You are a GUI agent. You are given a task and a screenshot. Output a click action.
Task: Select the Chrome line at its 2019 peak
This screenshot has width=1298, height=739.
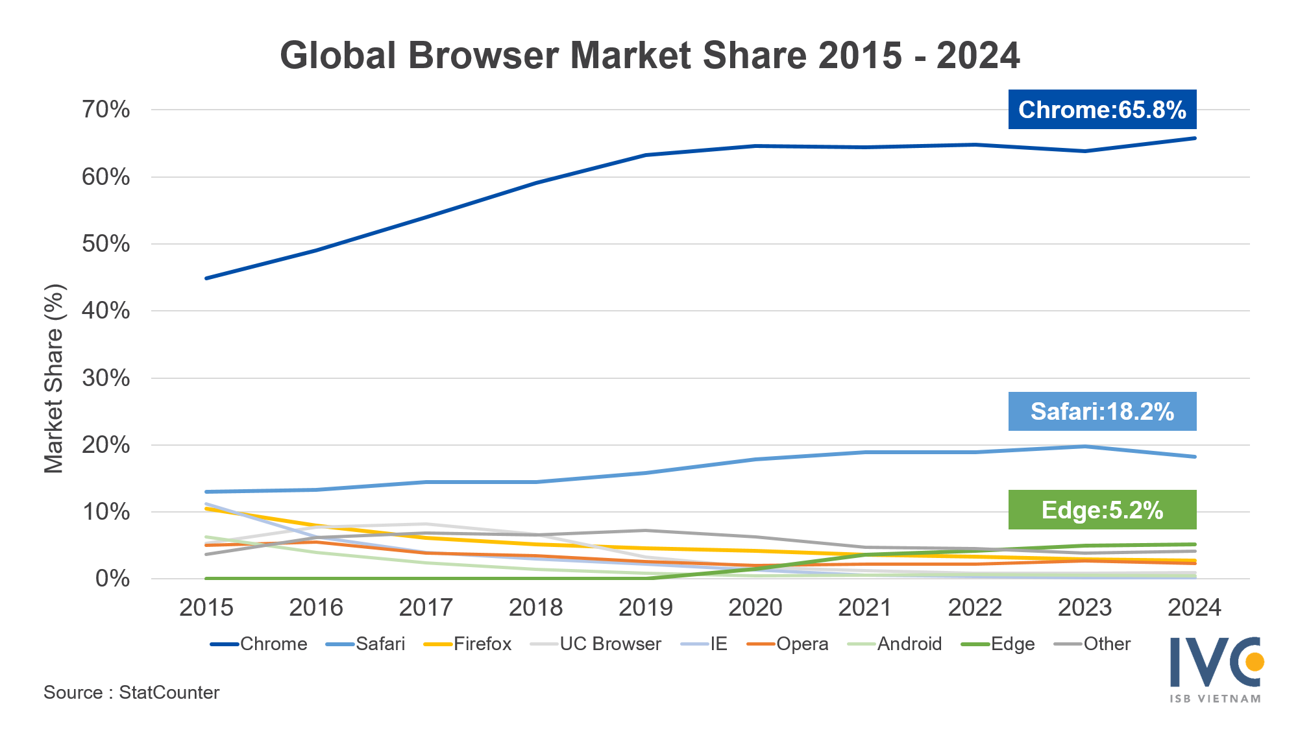click(x=646, y=154)
